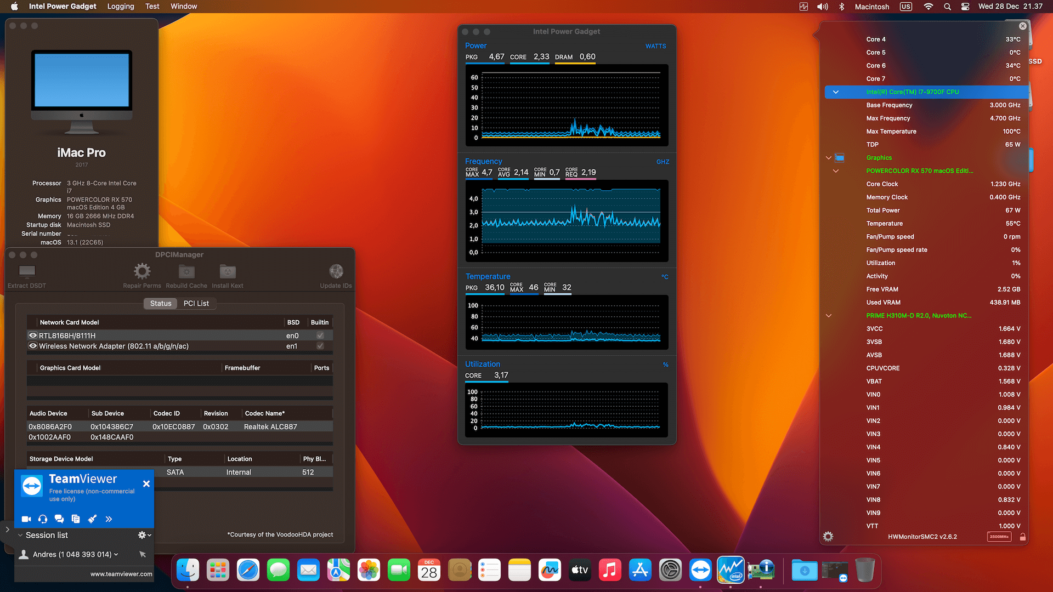Click the Frequency graph in Intel Power Gadget
Image resolution: width=1053 pixels, height=592 pixels.
[x=567, y=221]
